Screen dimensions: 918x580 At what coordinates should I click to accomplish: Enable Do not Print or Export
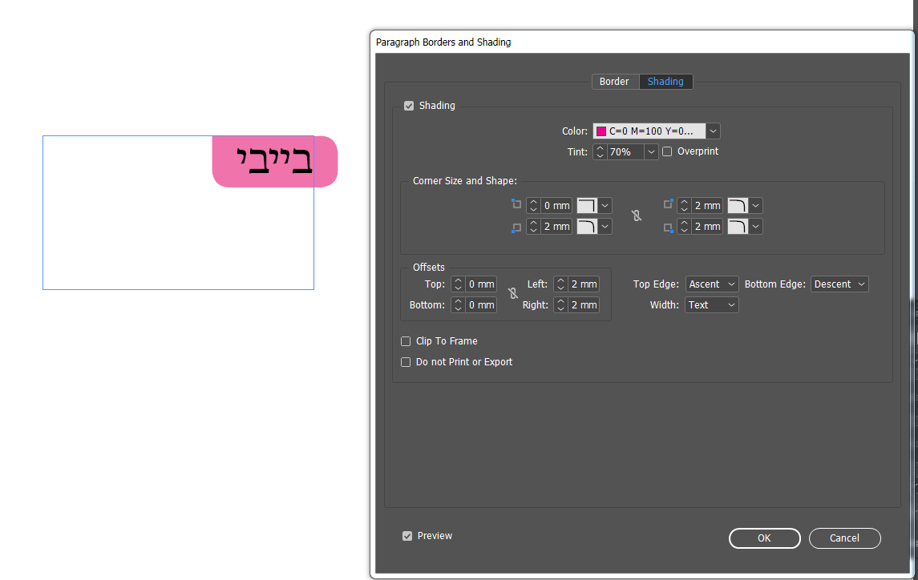tap(406, 362)
